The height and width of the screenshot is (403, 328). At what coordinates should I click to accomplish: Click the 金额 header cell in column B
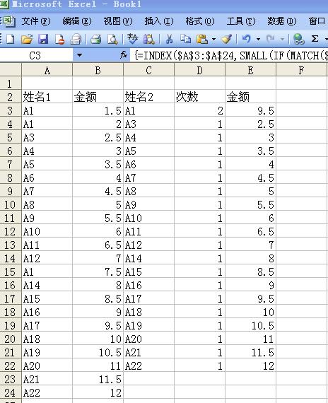98,97
